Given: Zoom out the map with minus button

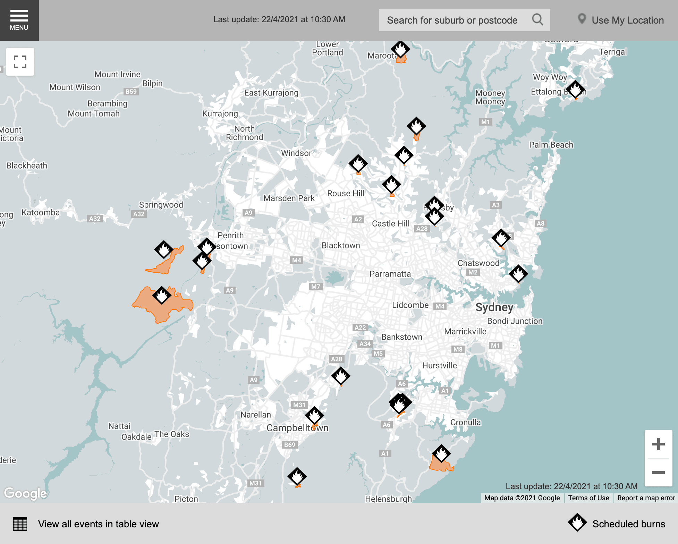Looking at the screenshot, I should click(x=658, y=473).
